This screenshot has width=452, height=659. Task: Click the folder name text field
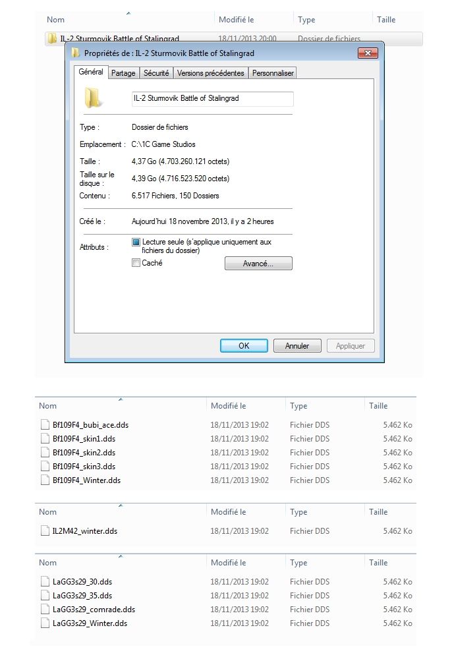pyautogui.click(x=212, y=98)
